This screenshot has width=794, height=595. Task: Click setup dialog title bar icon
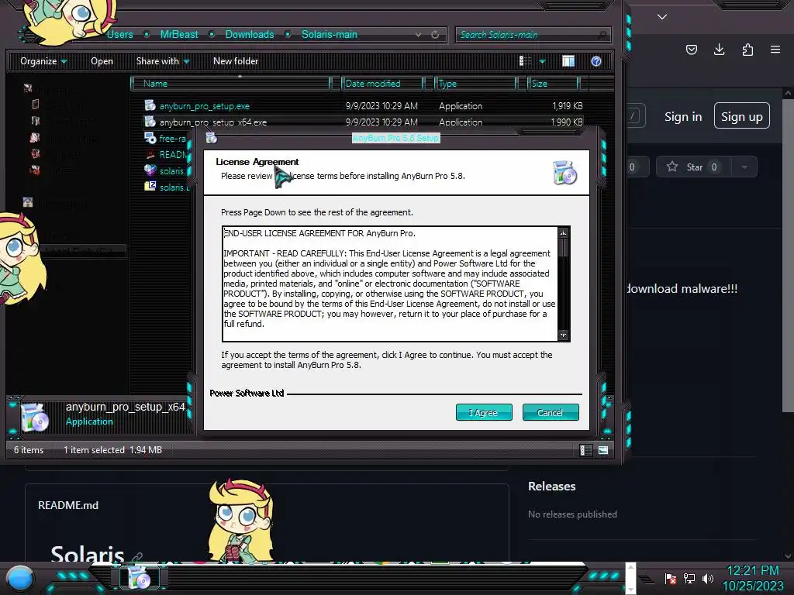click(211, 138)
